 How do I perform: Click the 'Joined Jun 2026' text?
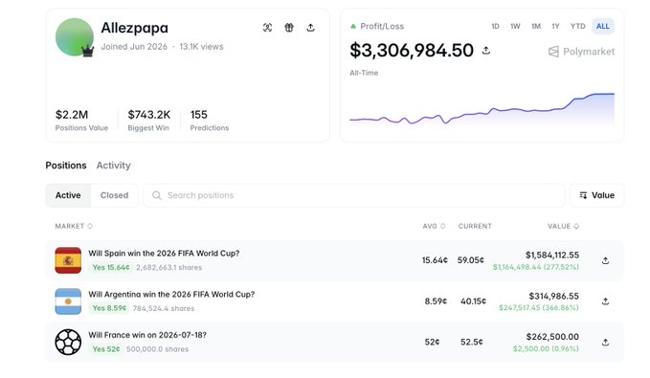tap(134, 47)
